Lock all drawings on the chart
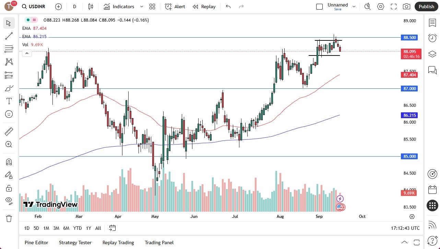The image size is (440, 249). click(9, 188)
